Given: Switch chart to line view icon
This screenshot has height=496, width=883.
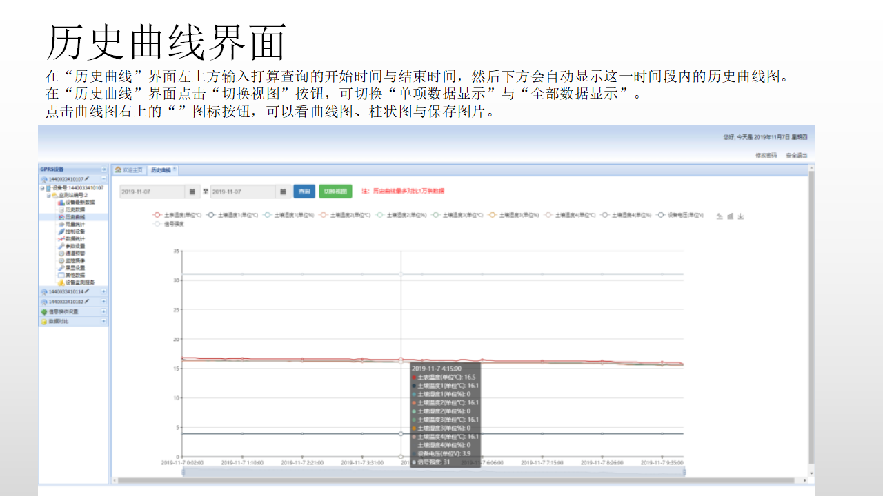Looking at the screenshot, I should pos(720,216).
